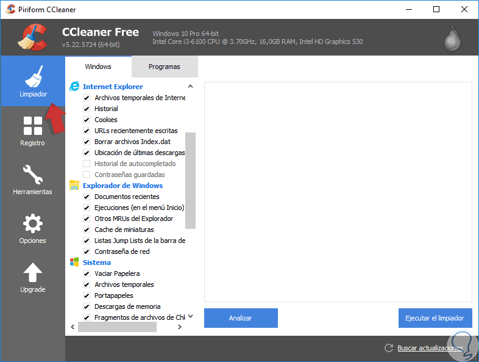Click the horizontal scrollbar thumb

pyautogui.click(x=117, y=327)
